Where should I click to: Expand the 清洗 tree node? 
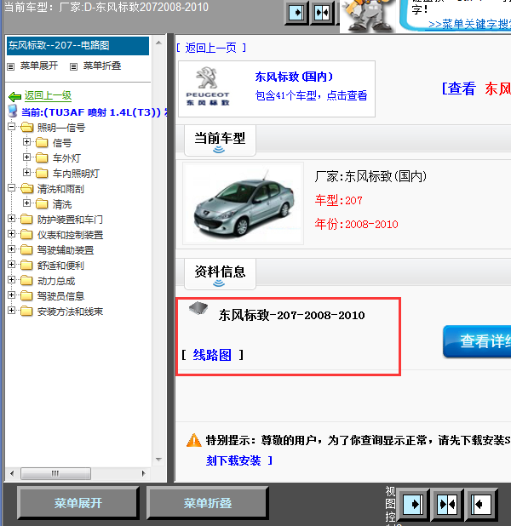pyautogui.click(x=26, y=203)
